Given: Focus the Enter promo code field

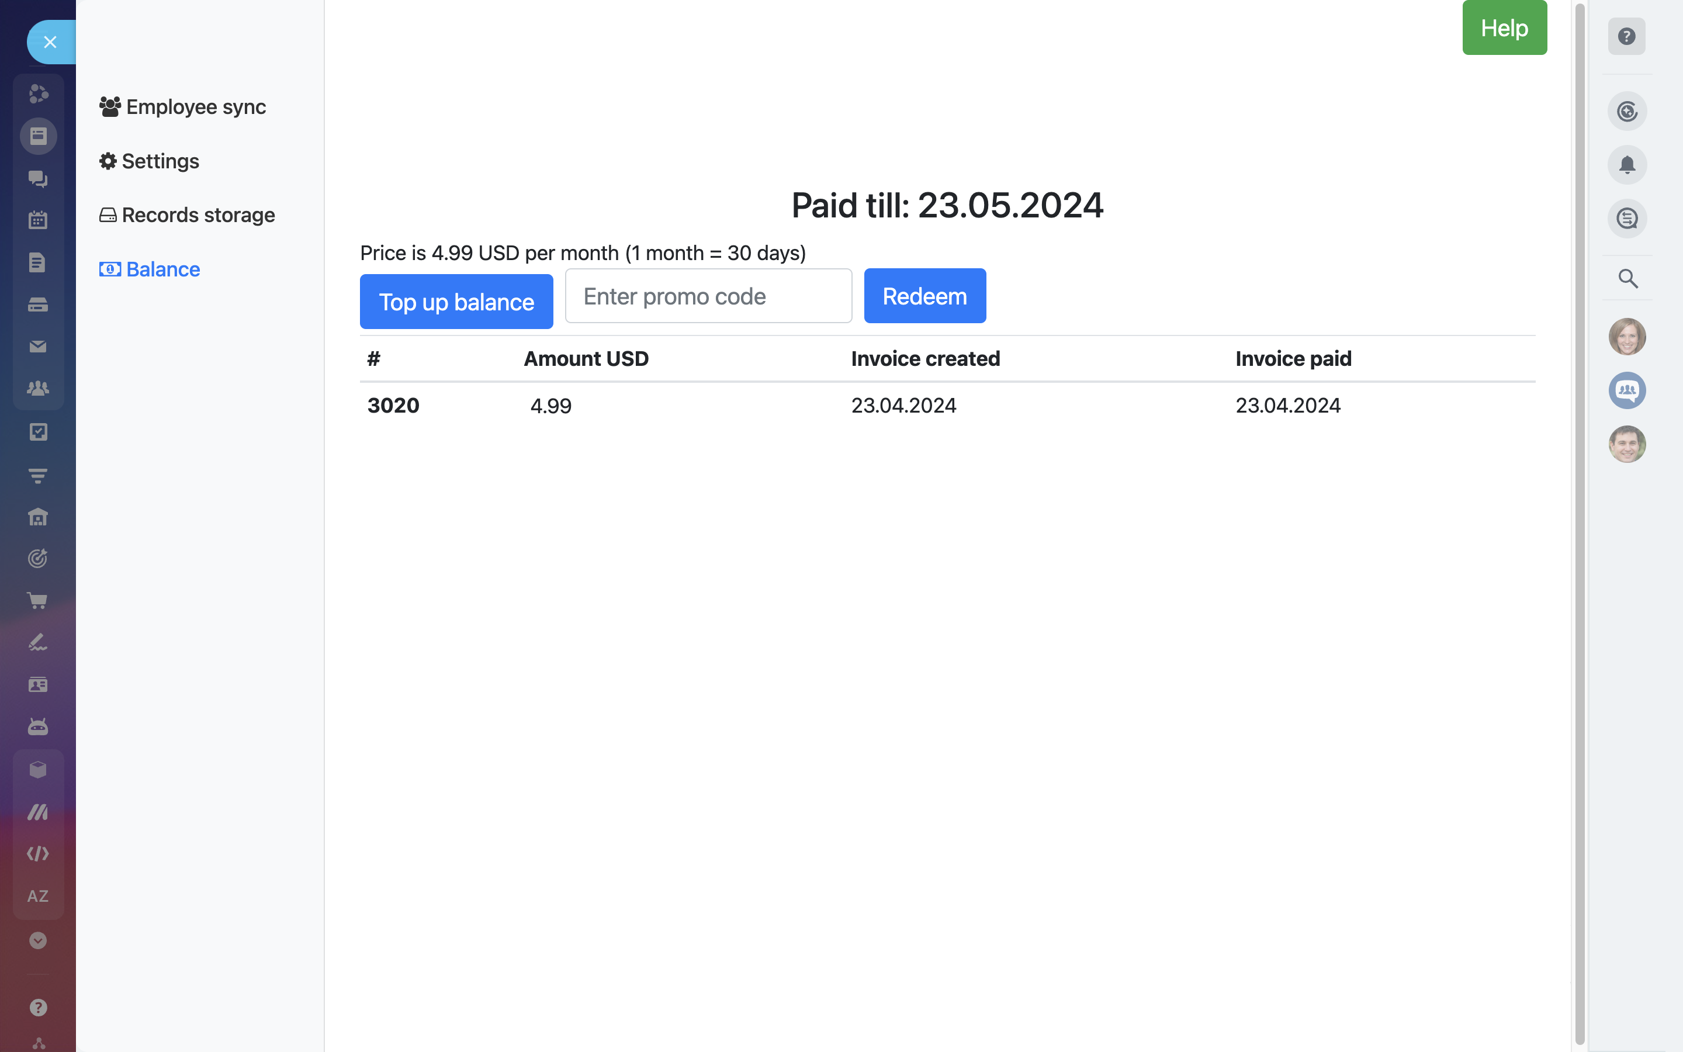Looking at the screenshot, I should point(708,296).
